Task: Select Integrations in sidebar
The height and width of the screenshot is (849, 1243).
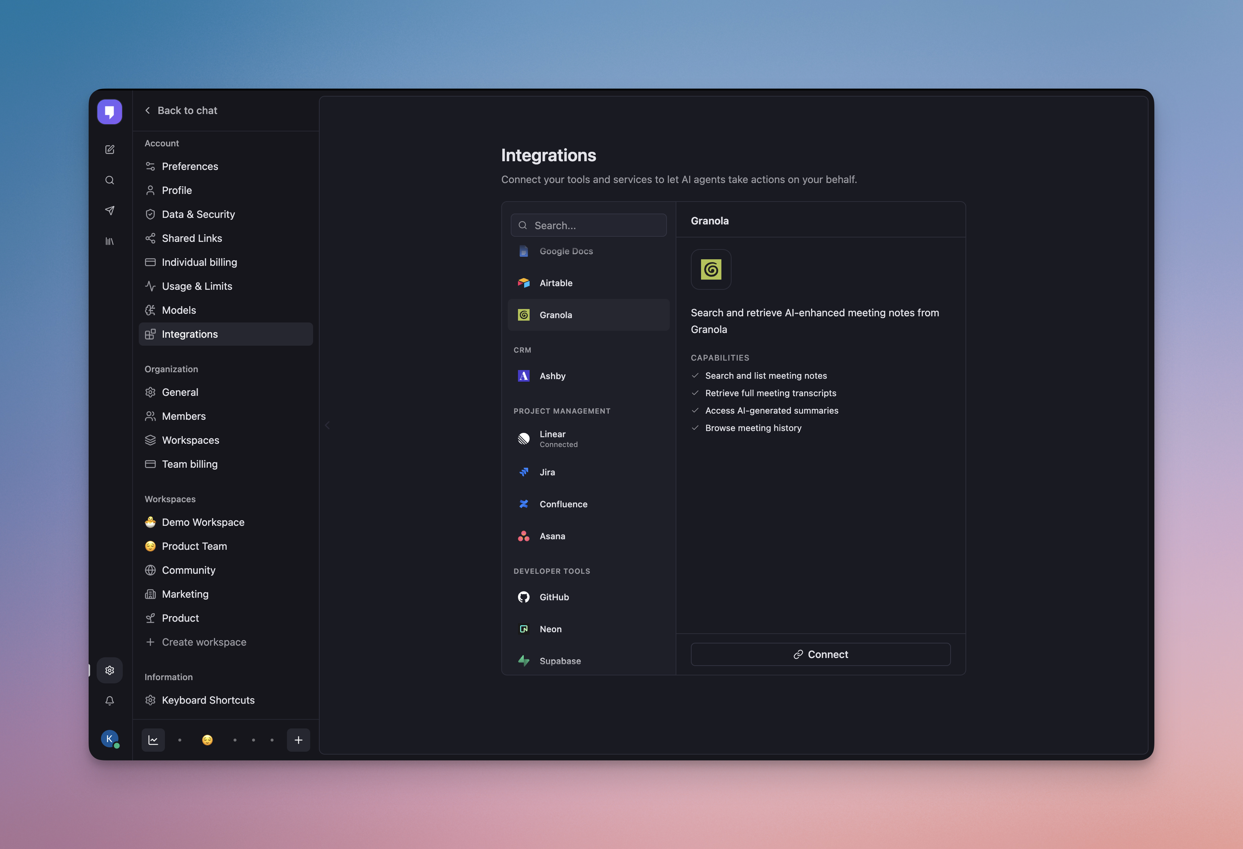Action: click(226, 334)
